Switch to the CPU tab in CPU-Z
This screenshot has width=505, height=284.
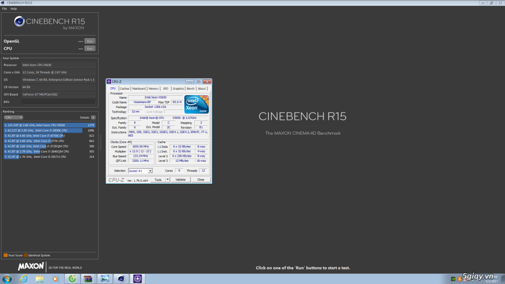click(113, 89)
